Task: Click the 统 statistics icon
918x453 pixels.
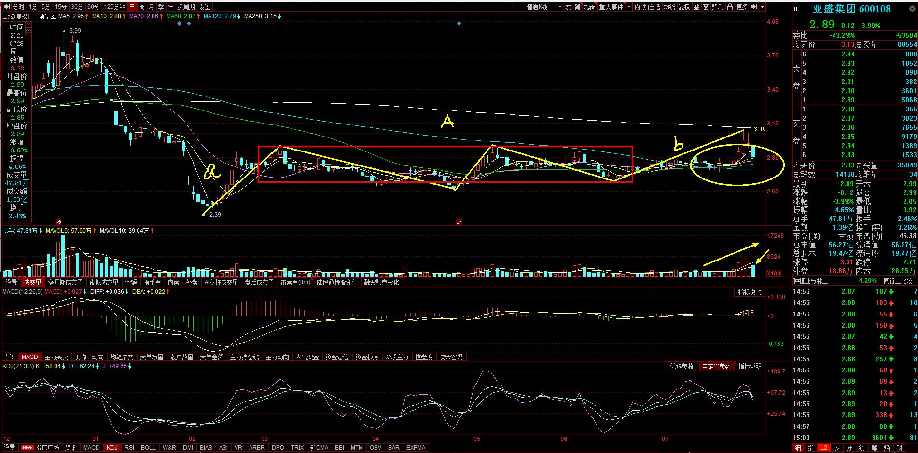Action: point(862,448)
